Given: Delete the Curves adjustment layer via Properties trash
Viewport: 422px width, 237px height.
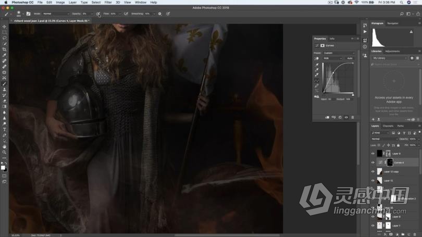Looking at the screenshot, I should [353, 117].
